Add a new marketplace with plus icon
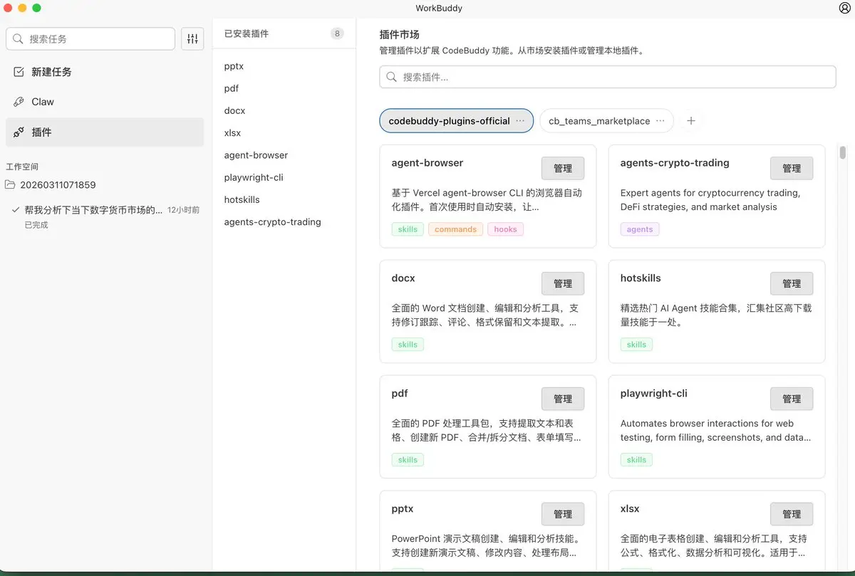Viewport: 855px width, 576px height. (690, 121)
